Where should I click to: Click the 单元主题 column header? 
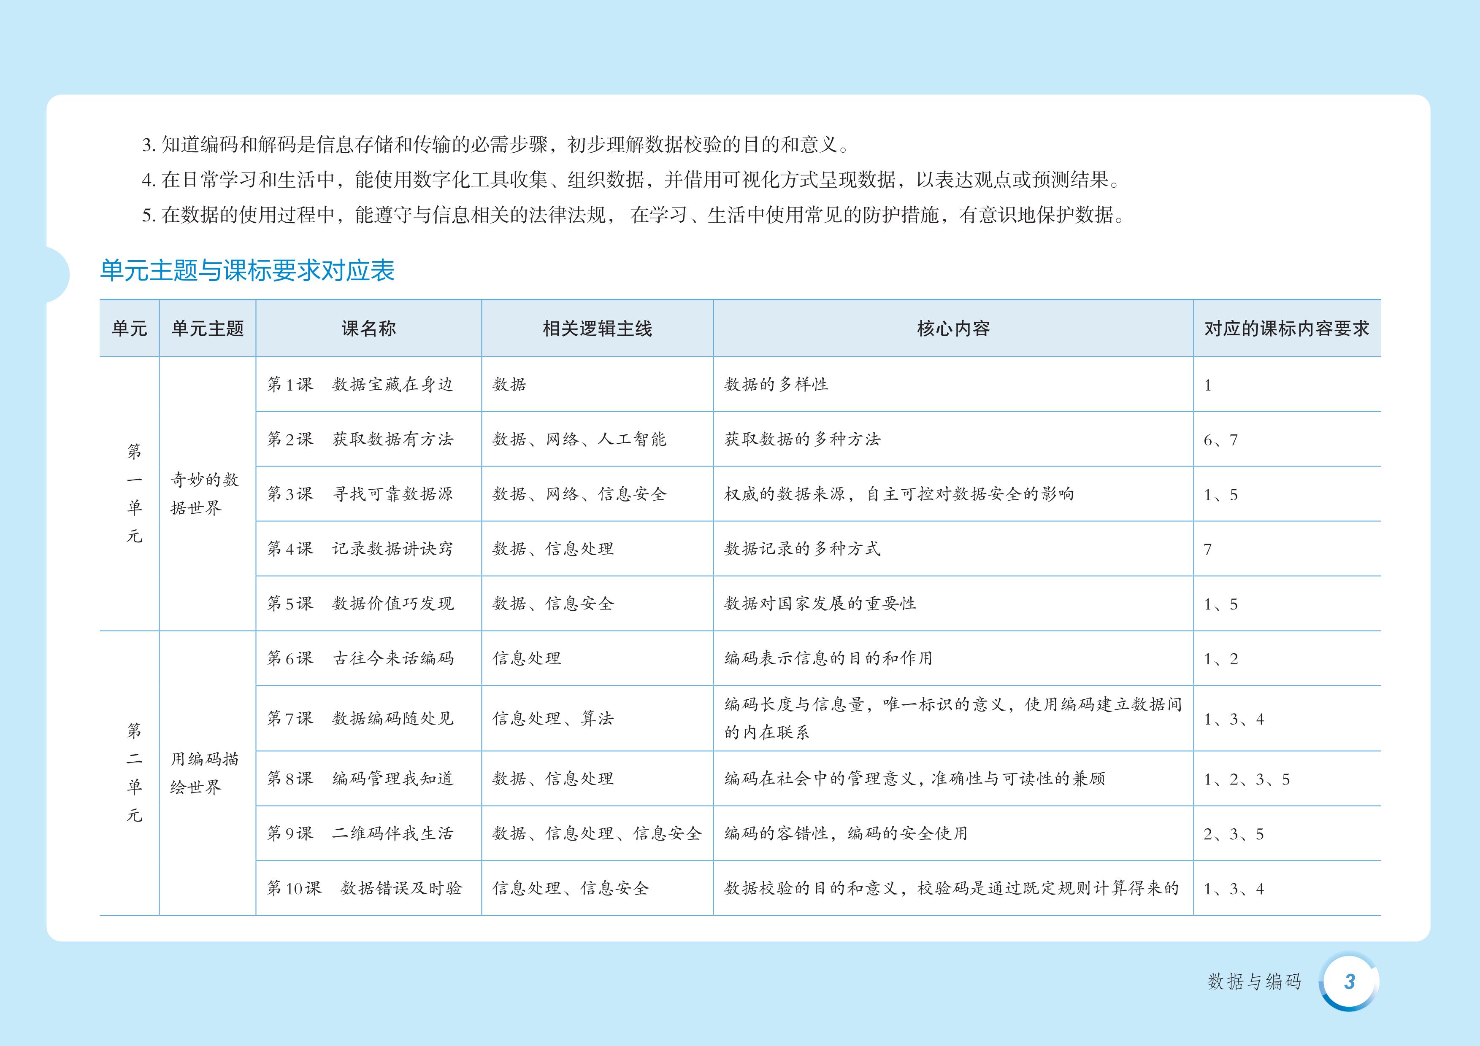(x=208, y=329)
